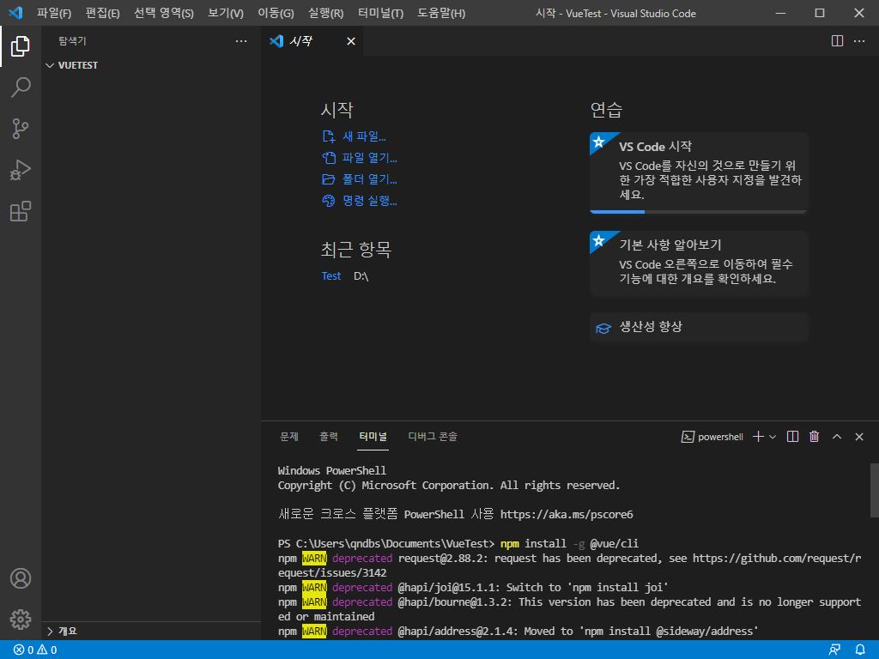Image resolution: width=879 pixels, height=659 pixels.
Task: Switch to the 출력 panel tab
Action: pos(329,437)
